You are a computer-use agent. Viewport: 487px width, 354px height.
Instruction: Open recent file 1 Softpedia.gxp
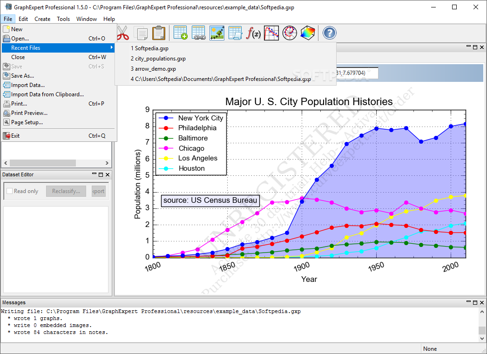click(x=225, y=48)
